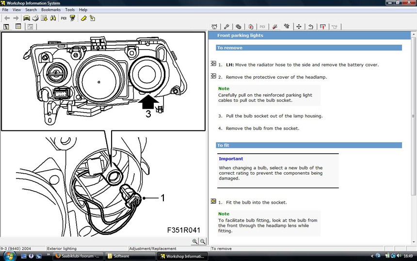
Task: Open the red exclamation warning tab
Action: pos(322,27)
